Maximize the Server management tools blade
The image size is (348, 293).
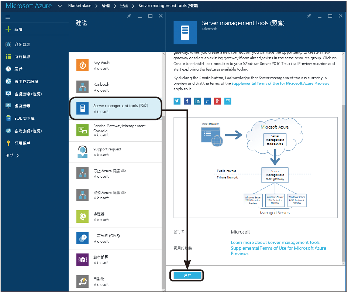(x=330, y=16)
